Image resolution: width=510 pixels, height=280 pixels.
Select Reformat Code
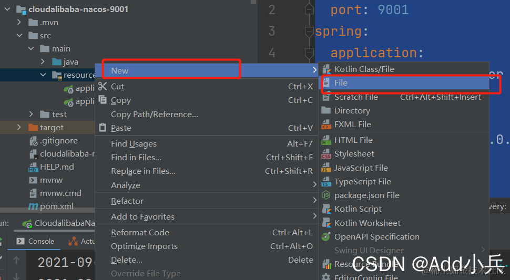pyautogui.click(x=206, y=233)
